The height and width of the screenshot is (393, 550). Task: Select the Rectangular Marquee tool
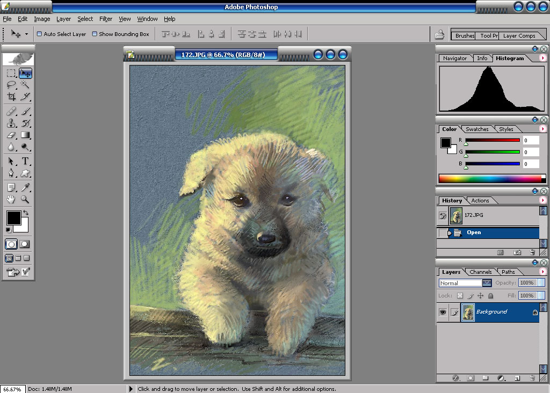pyautogui.click(x=11, y=73)
